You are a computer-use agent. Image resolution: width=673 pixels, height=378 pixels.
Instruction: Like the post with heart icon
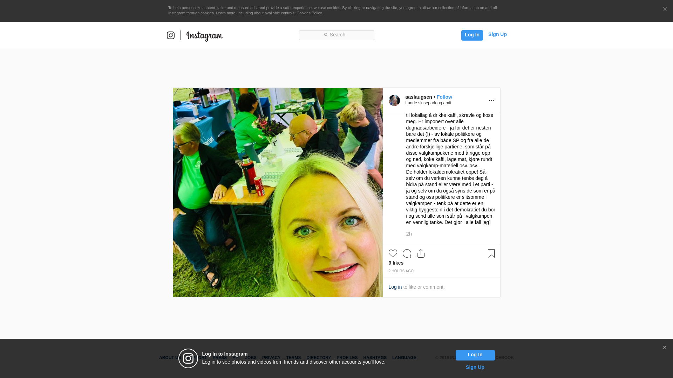pos(393,253)
